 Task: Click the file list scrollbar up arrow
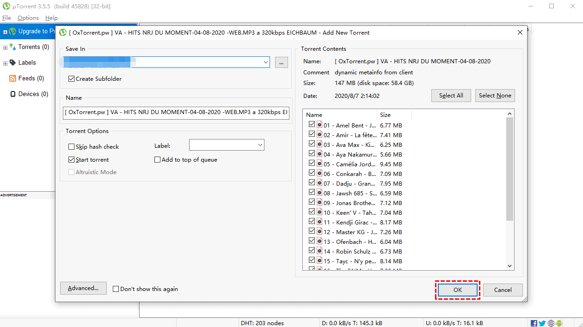point(510,114)
